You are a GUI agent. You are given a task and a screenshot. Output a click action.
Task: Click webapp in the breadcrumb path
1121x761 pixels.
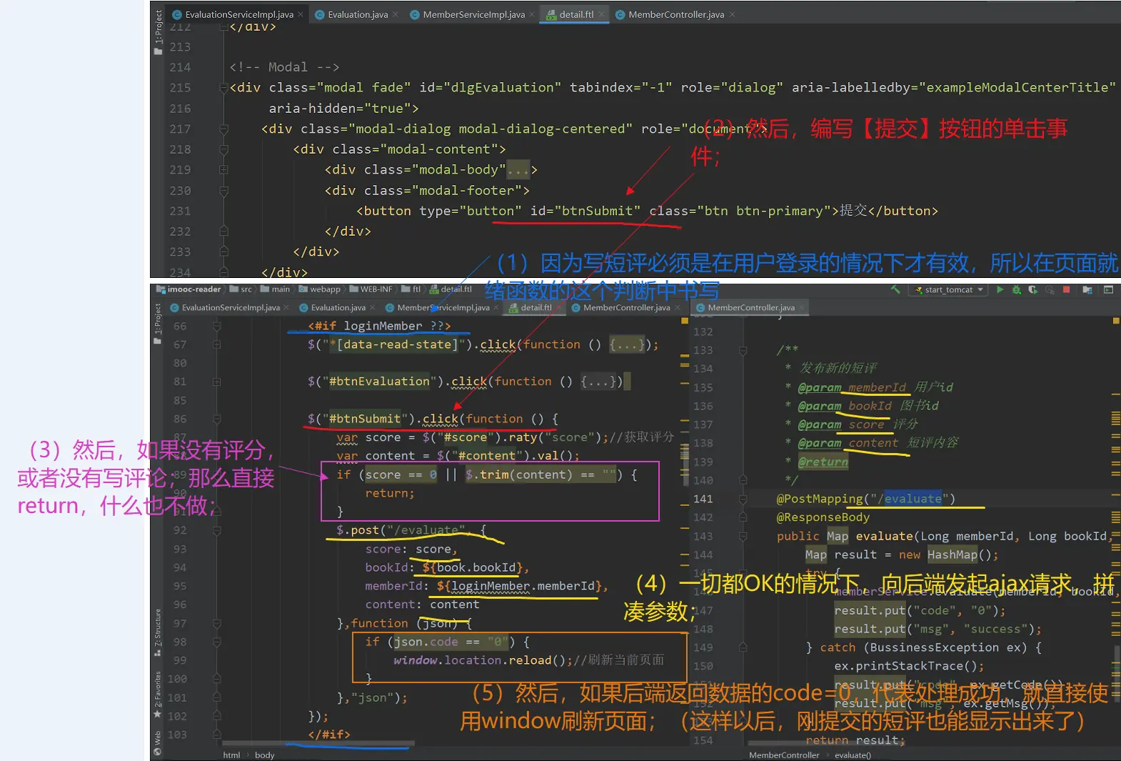(325, 289)
